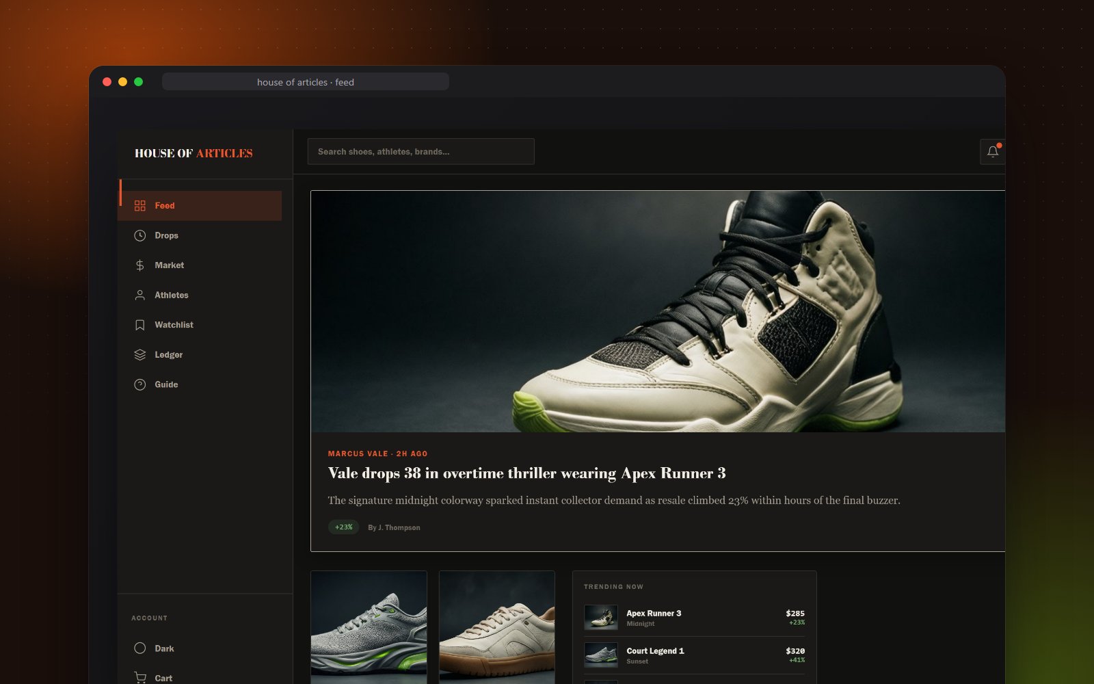Image resolution: width=1094 pixels, height=684 pixels.
Task: Click the Apex Runner 3 trending thumbnail
Action: [x=601, y=618]
